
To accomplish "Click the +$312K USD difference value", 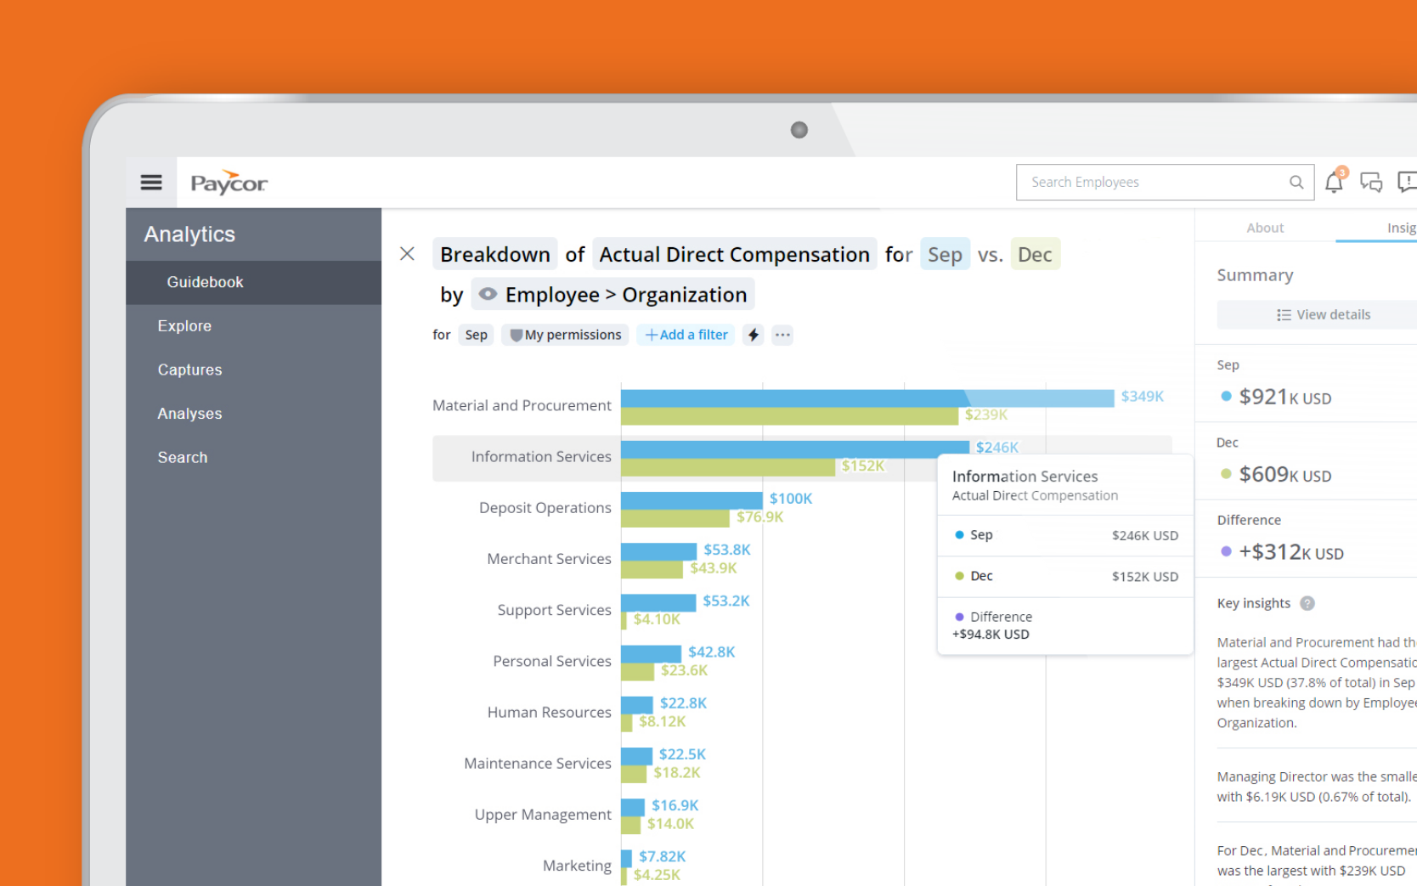I will point(1291,552).
